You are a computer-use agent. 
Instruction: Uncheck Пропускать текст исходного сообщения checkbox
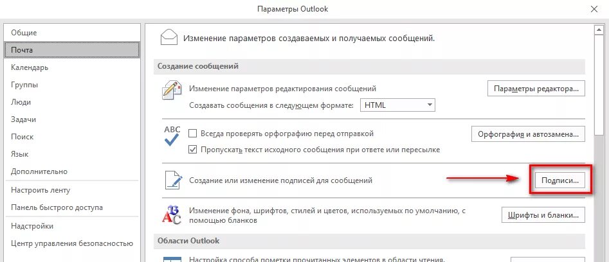pyautogui.click(x=192, y=150)
